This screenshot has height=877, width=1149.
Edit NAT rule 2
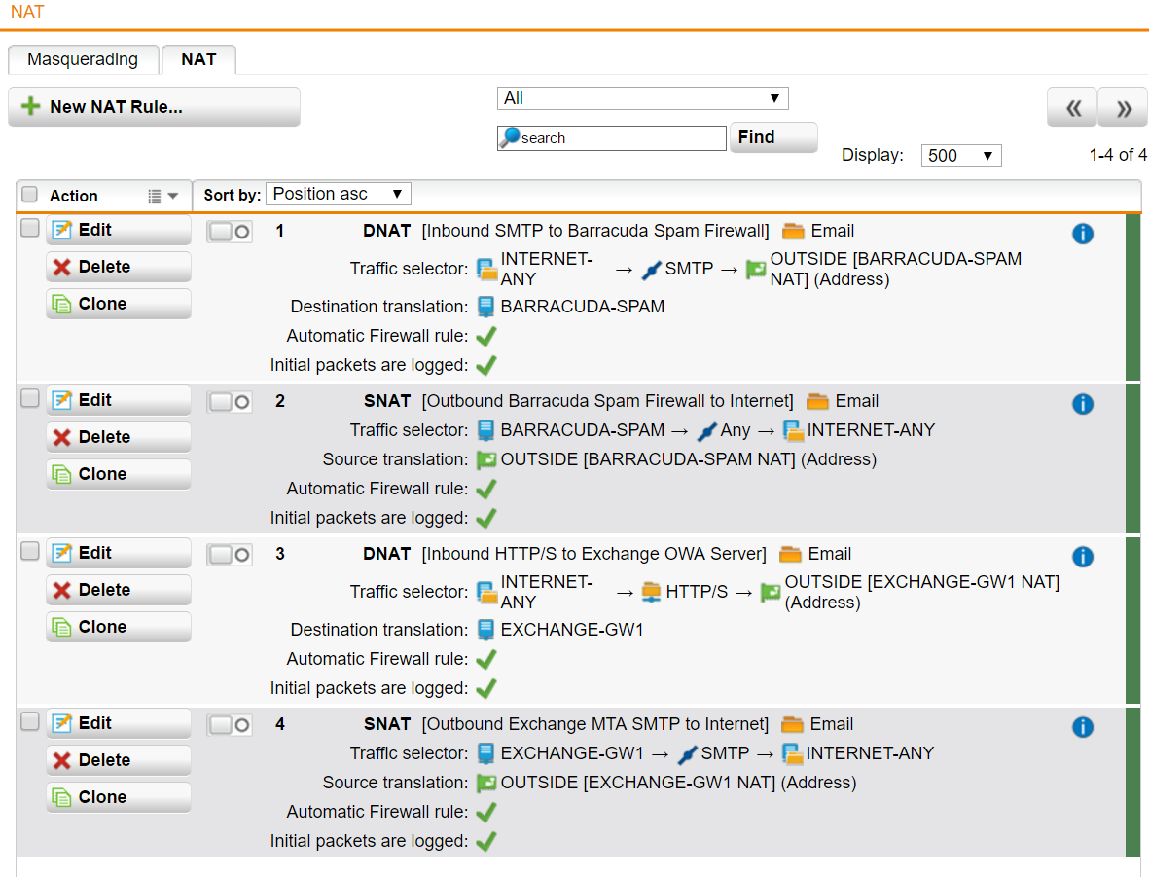click(119, 400)
